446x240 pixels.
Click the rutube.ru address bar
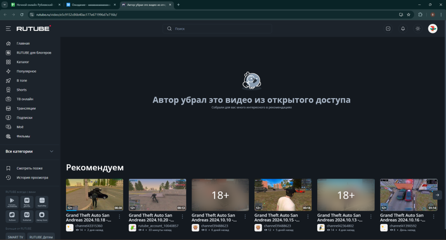pyautogui.click(x=214, y=14)
